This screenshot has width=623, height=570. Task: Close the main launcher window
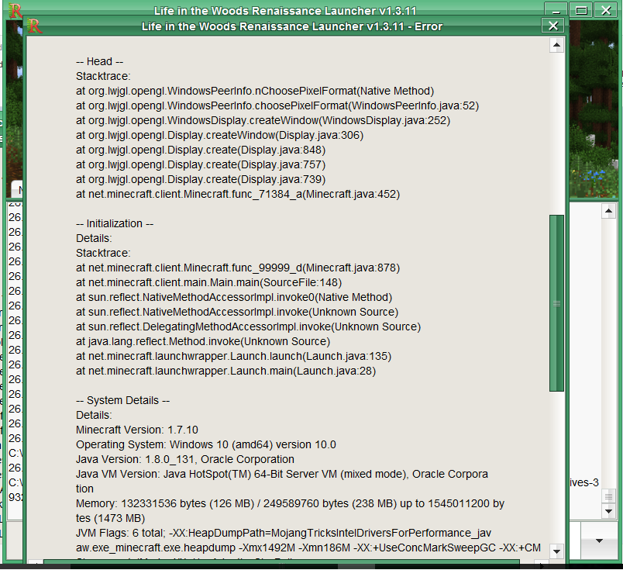(605, 10)
